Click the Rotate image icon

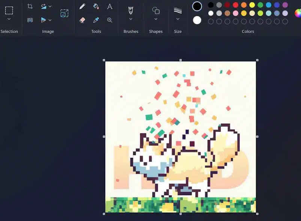pos(43,6)
